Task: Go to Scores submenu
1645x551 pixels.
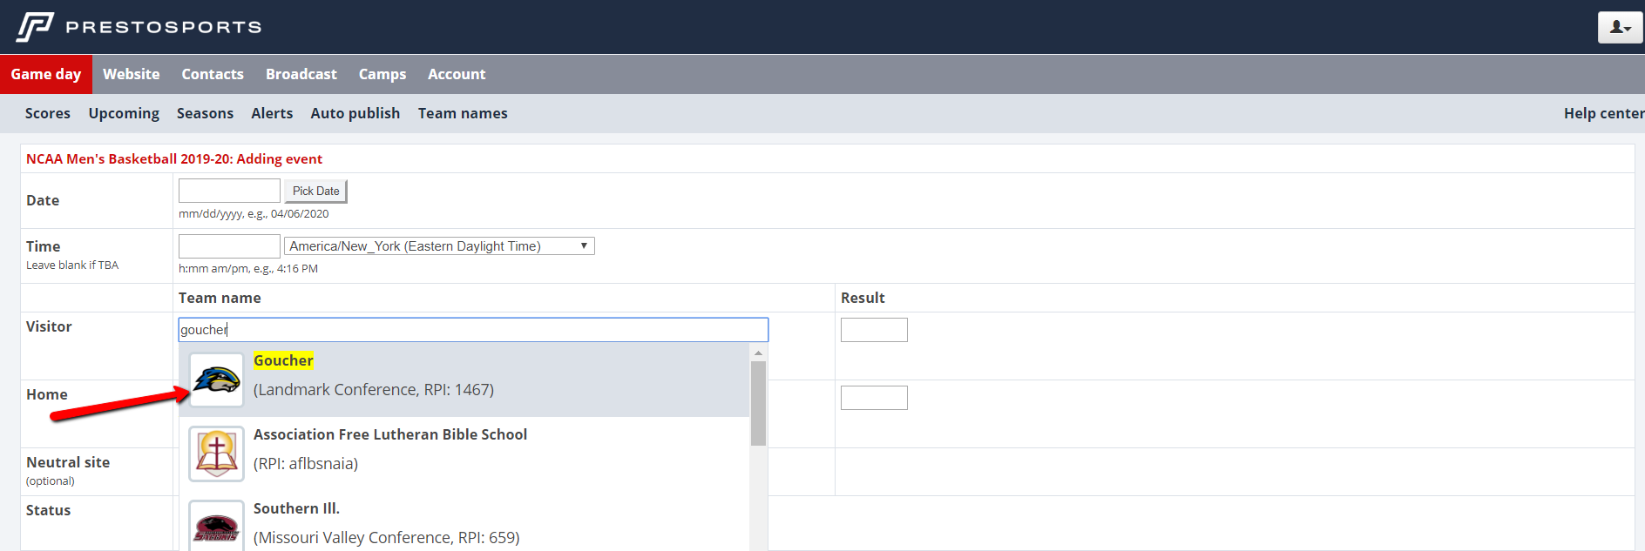Action: pyautogui.click(x=48, y=113)
